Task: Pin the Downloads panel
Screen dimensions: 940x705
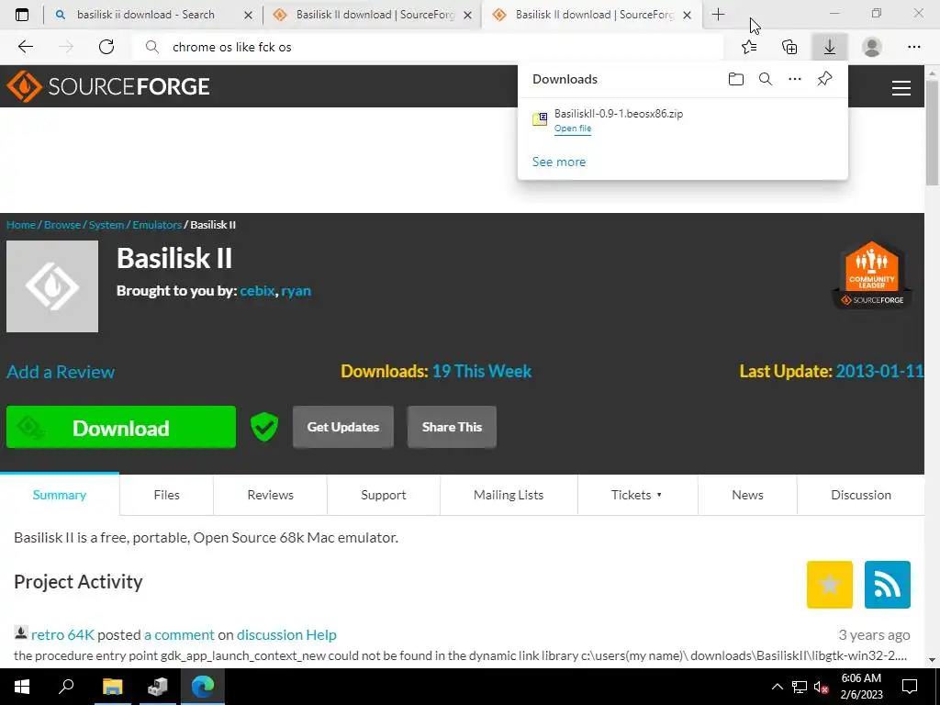Action: pyautogui.click(x=825, y=79)
